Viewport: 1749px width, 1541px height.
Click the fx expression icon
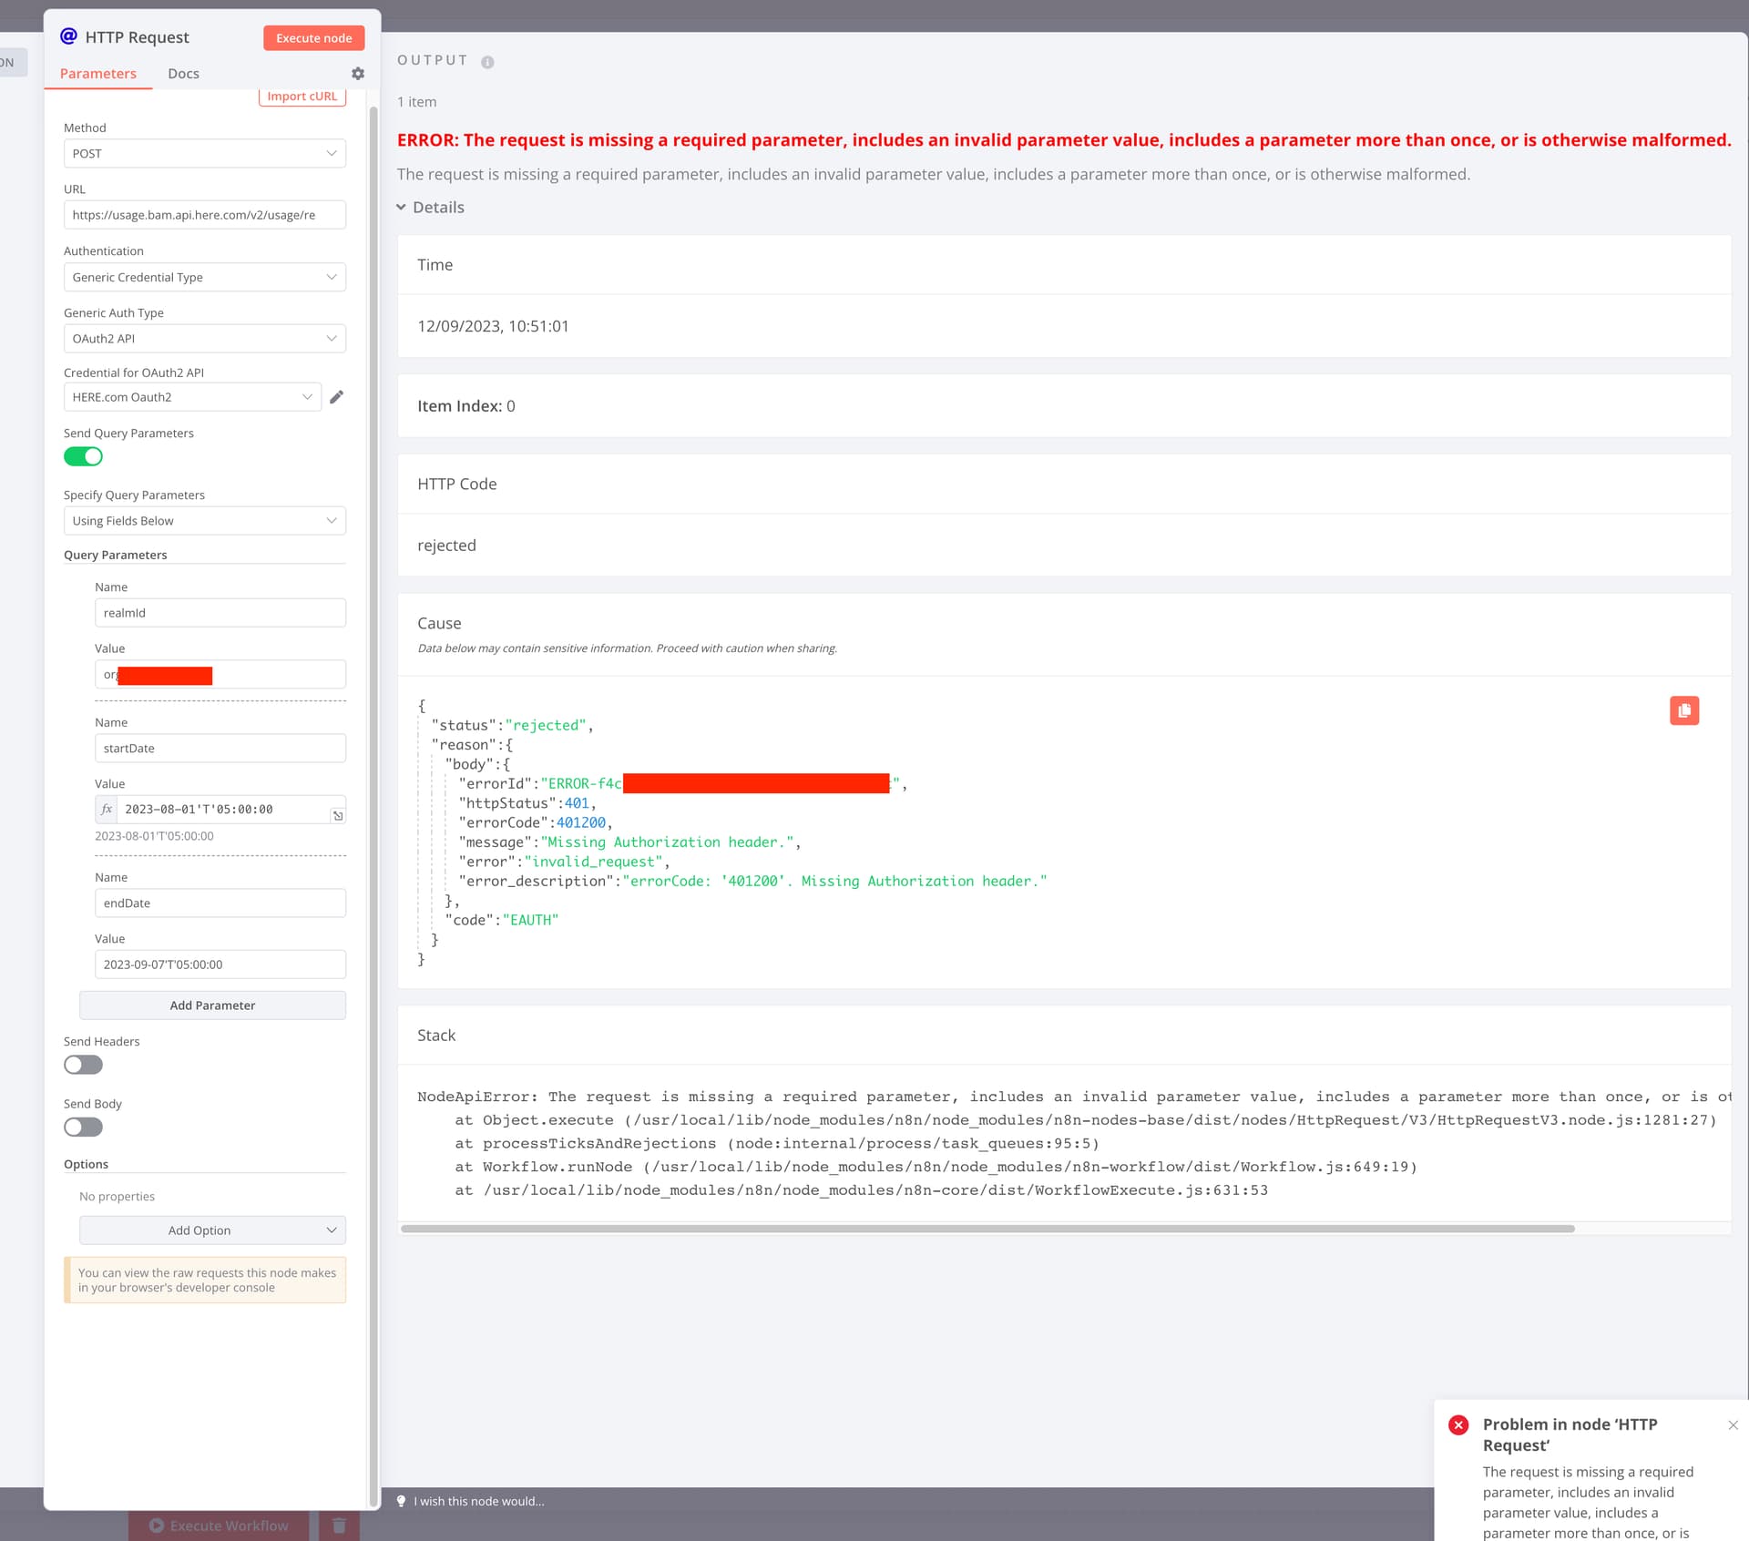click(107, 809)
